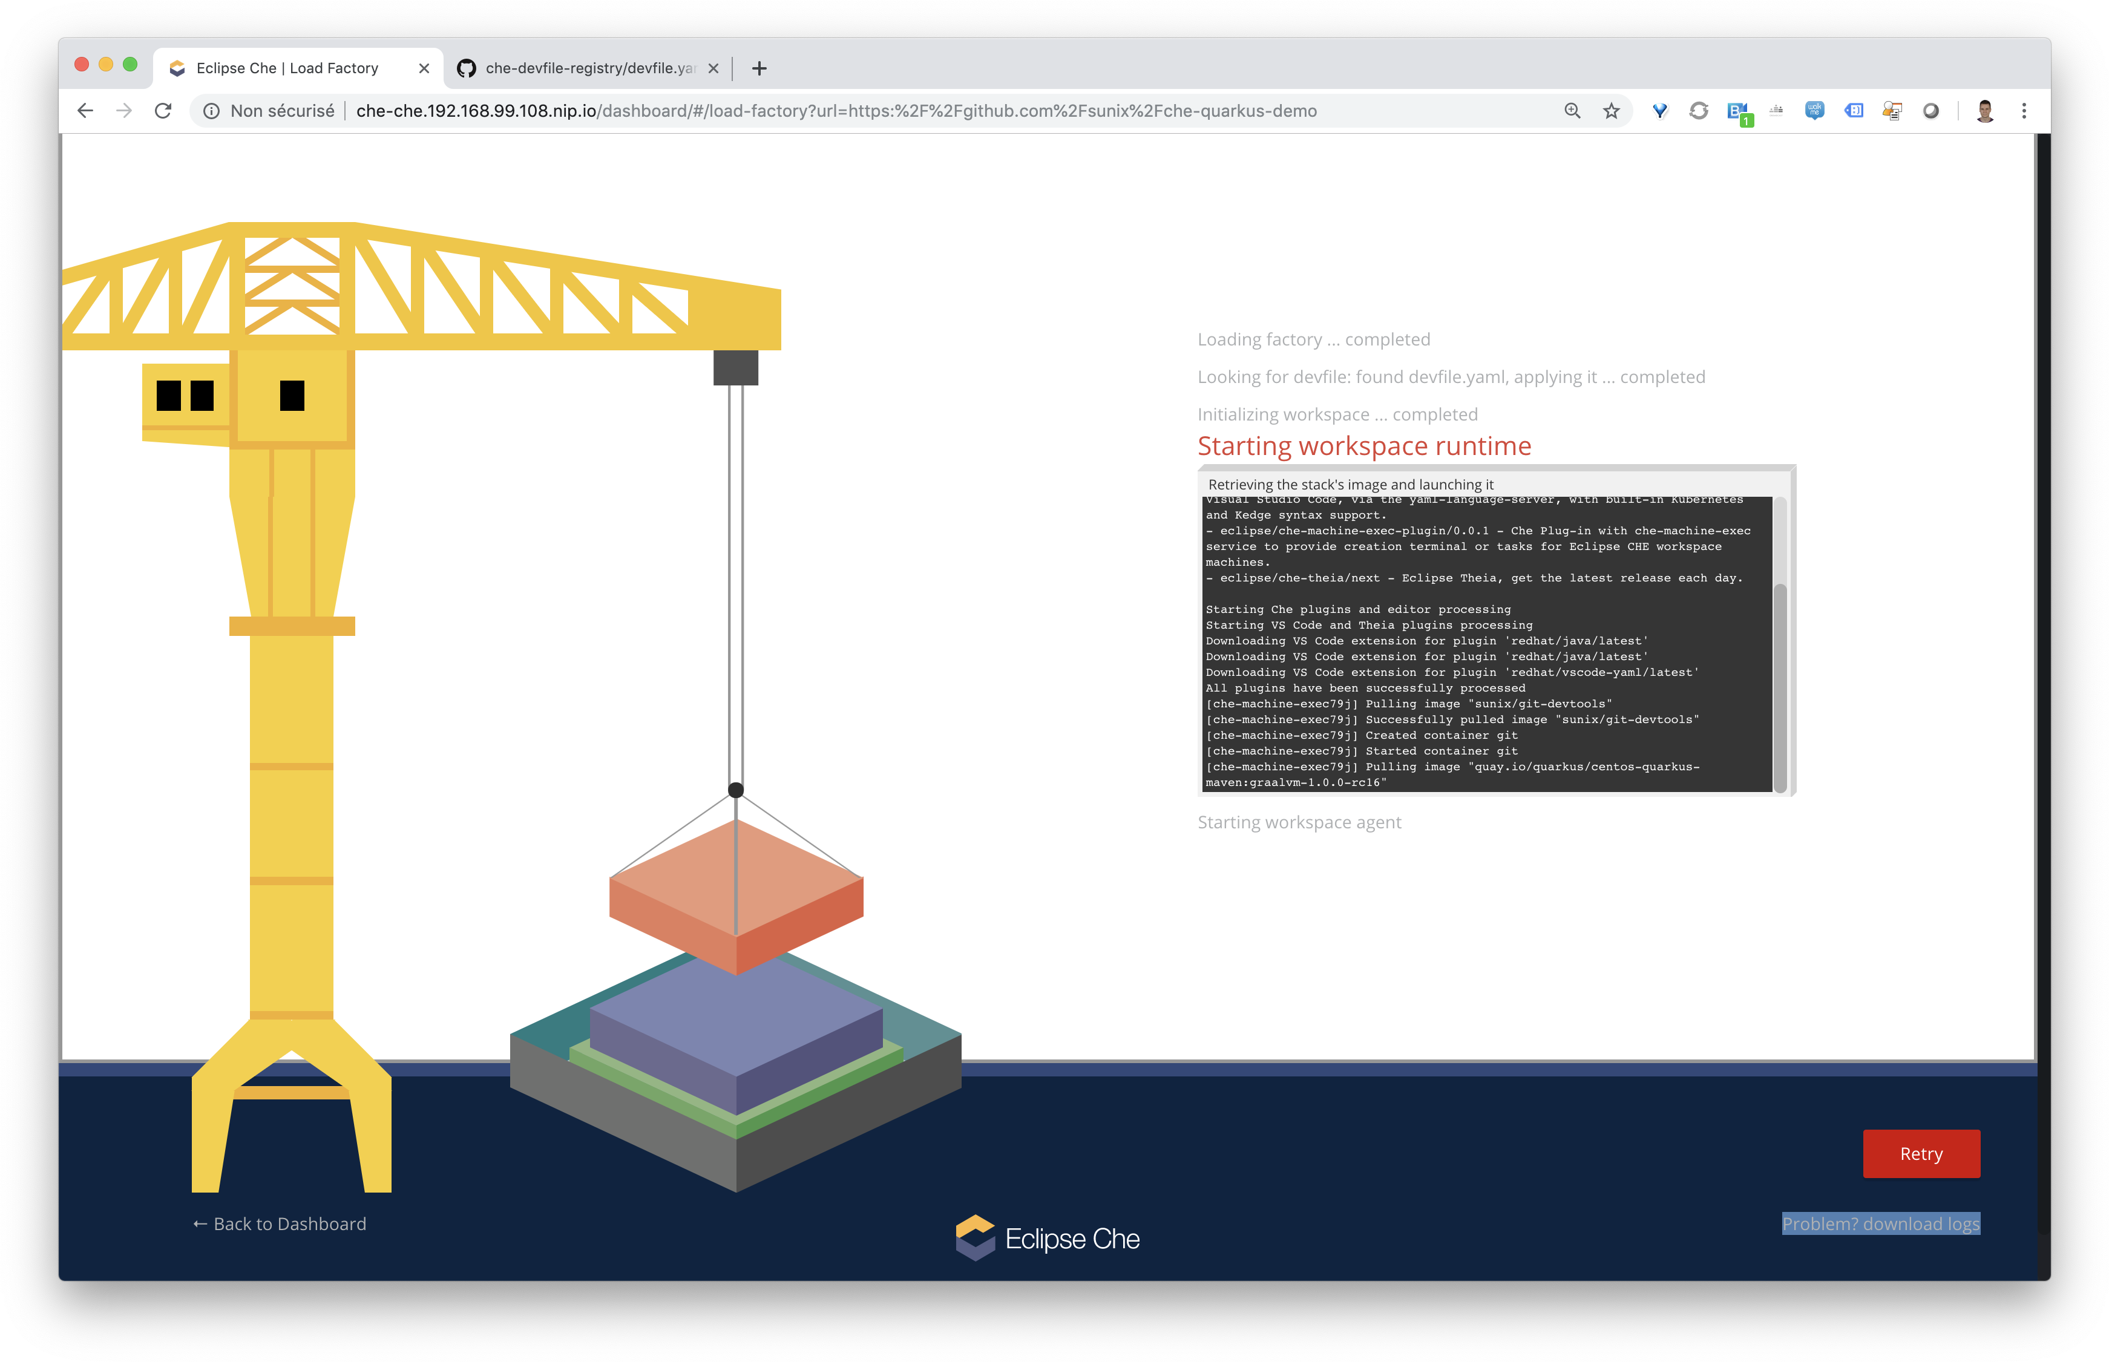Viewport: 2109px width, 1362px height.
Task: Click log line 'Successfully pulled image sunix/git-devtools'
Action: coord(1452,719)
